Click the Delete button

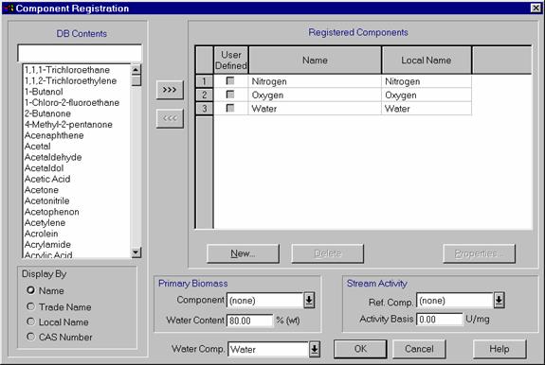point(327,253)
